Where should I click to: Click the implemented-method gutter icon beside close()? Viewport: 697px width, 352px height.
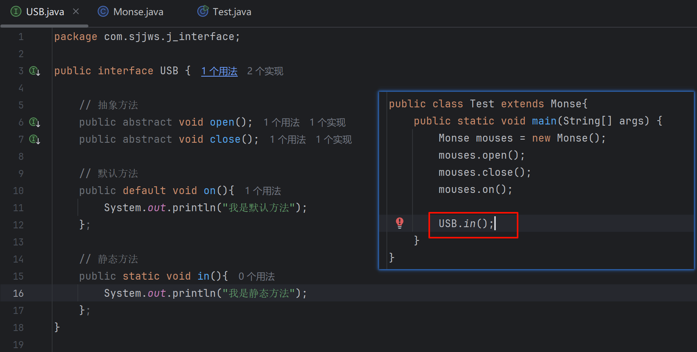click(35, 139)
